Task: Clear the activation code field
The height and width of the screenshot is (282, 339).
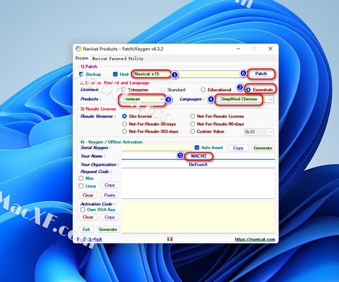Action: click(x=88, y=217)
